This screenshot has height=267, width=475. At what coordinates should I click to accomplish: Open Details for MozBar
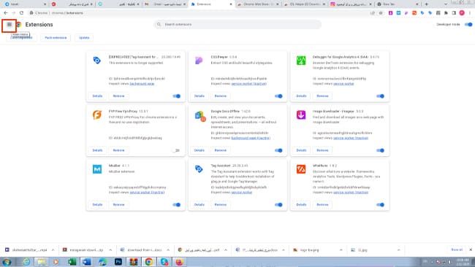(x=97, y=205)
